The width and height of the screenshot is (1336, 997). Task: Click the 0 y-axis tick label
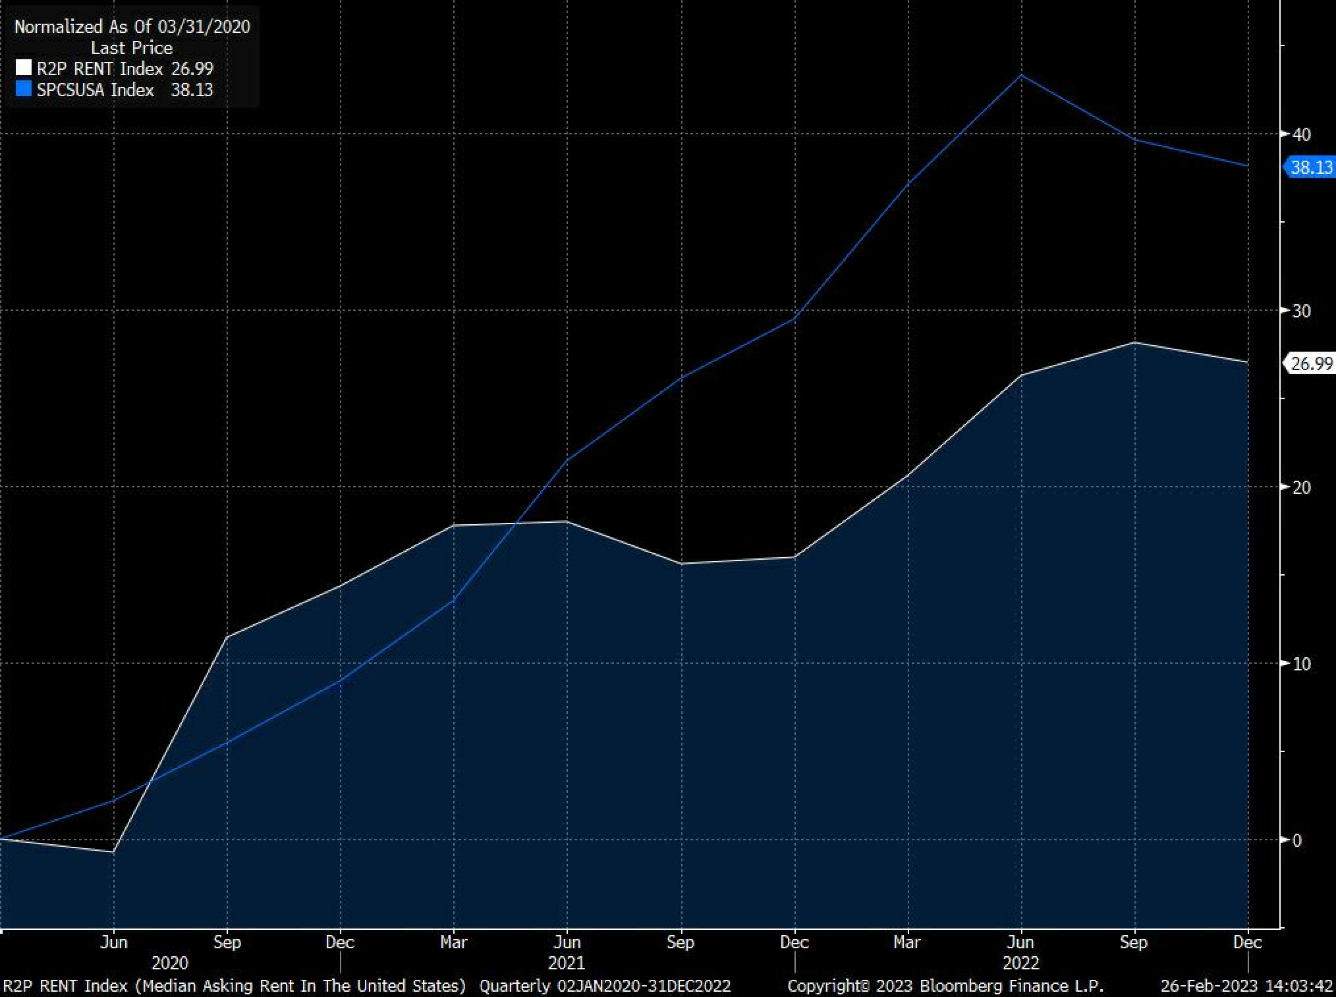pyautogui.click(x=1297, y=840)
